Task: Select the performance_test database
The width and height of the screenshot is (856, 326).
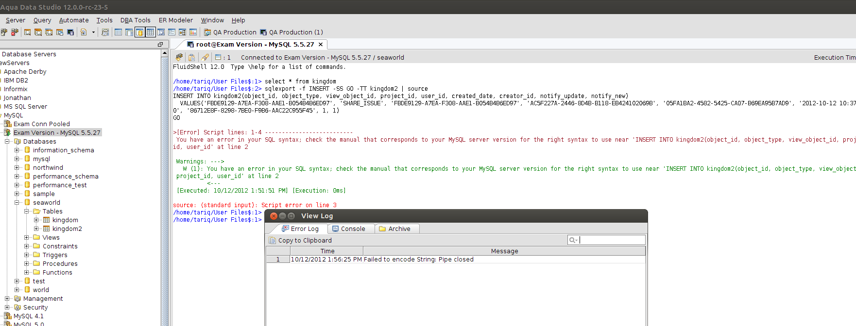Action: tap(60, 185)
